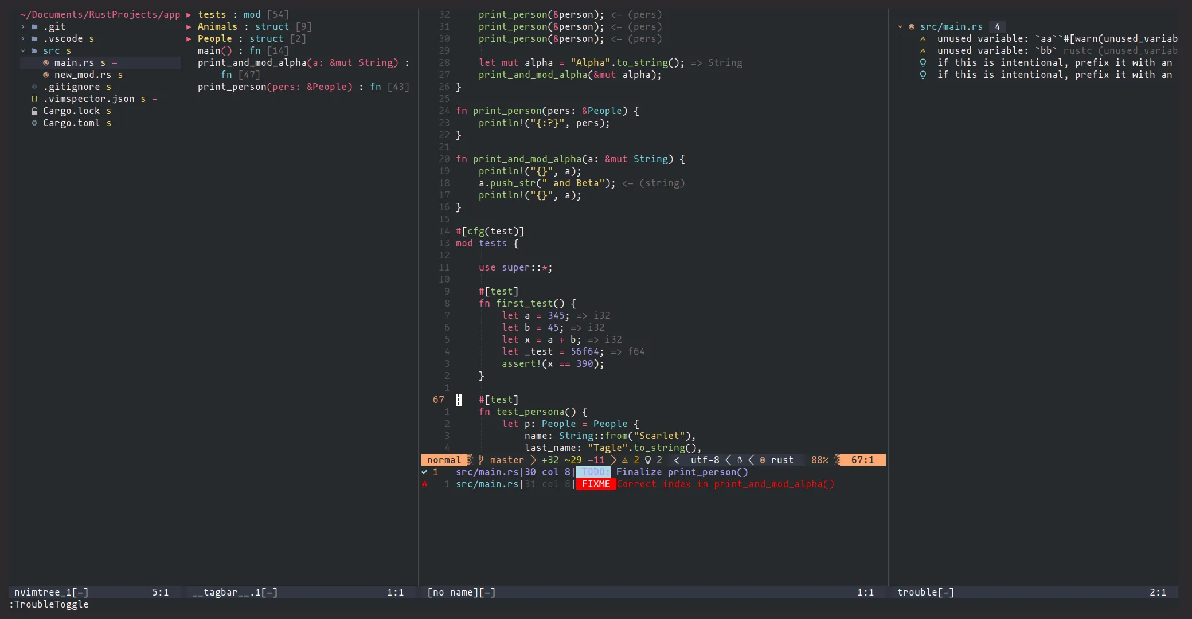Expand the tests mod in tagbar
Screen dimensions: 1192x619
coord(189,15)
